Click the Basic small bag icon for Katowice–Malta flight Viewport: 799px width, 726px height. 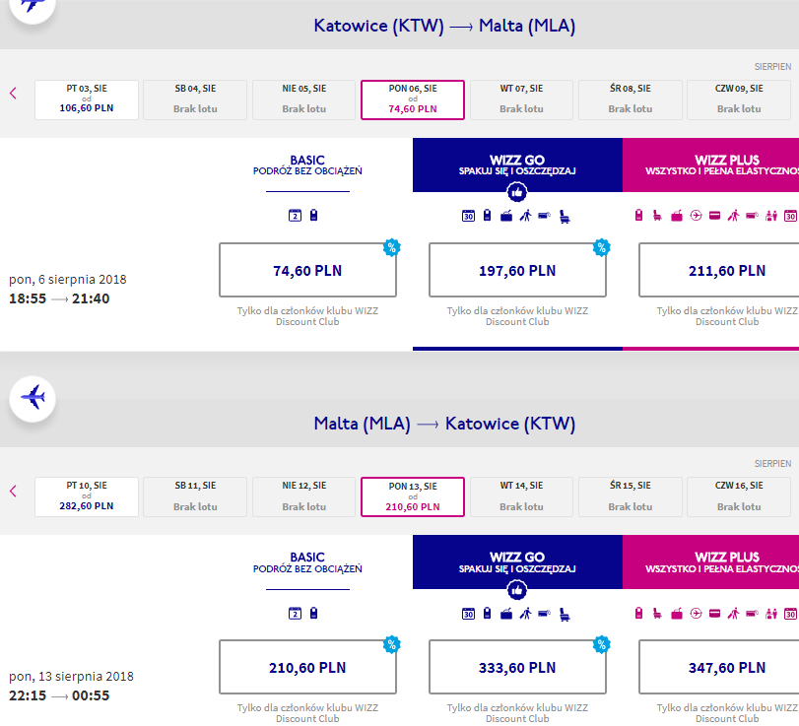[314, 215]
